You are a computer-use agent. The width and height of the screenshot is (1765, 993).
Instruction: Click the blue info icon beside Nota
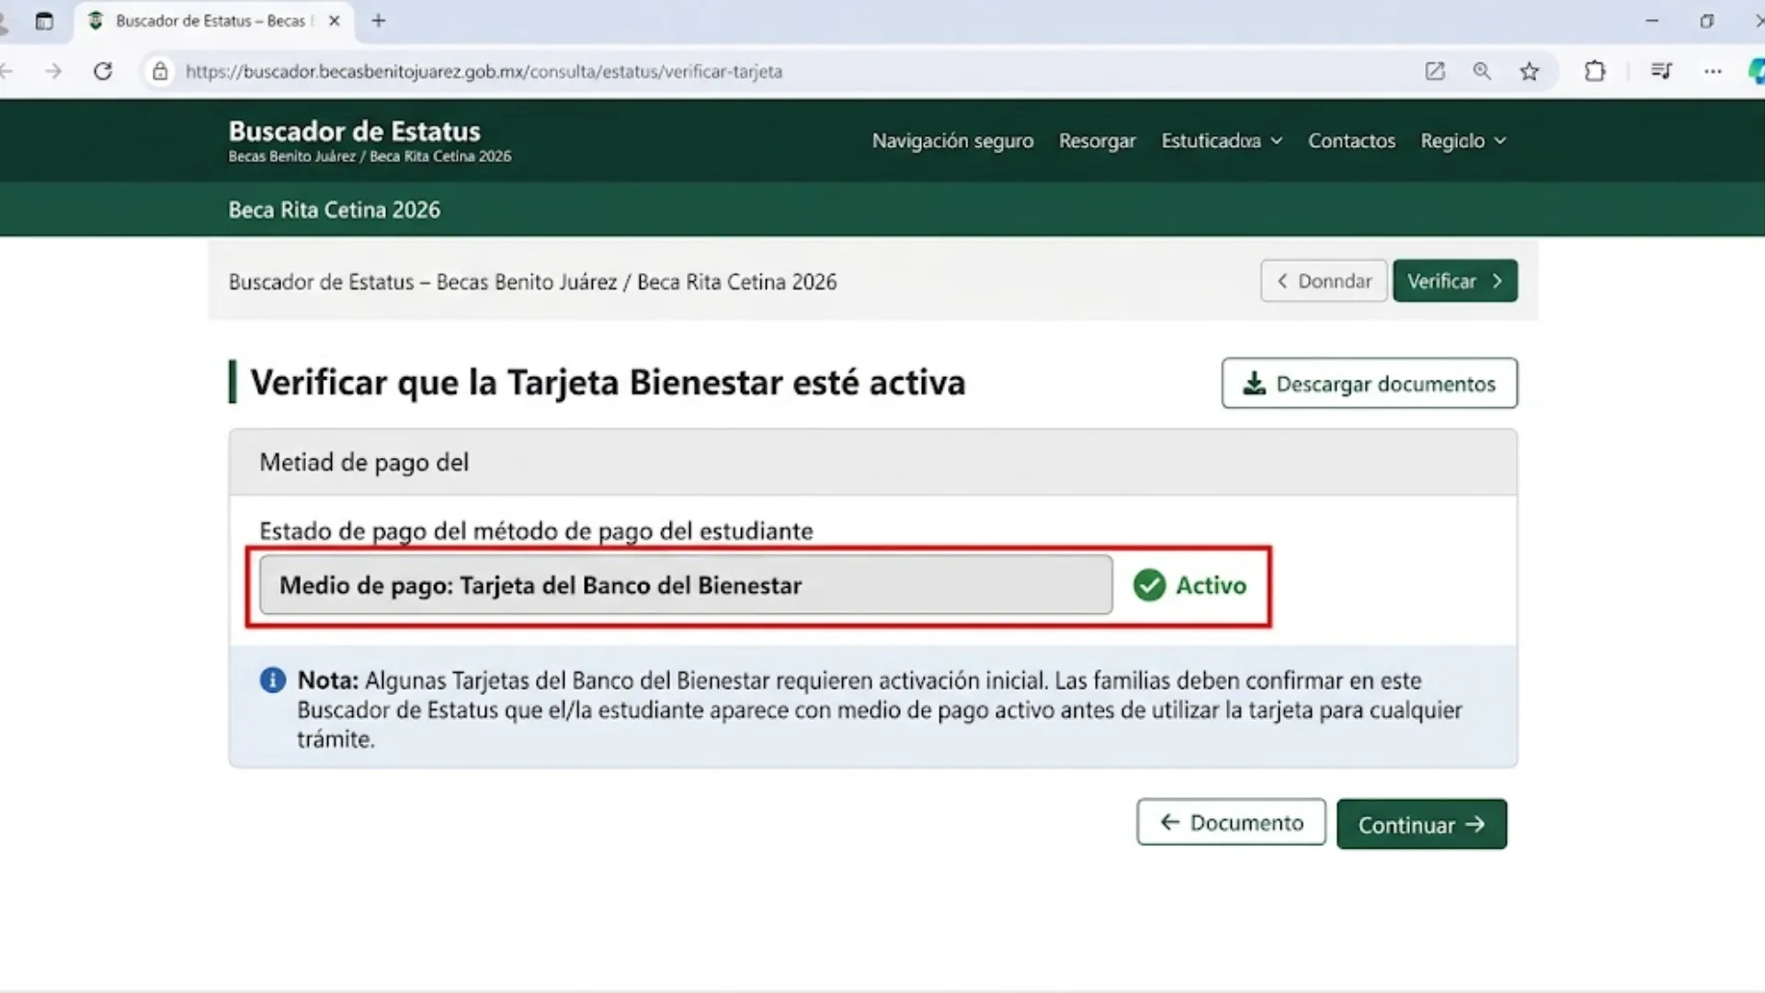(x=273, y=680)
